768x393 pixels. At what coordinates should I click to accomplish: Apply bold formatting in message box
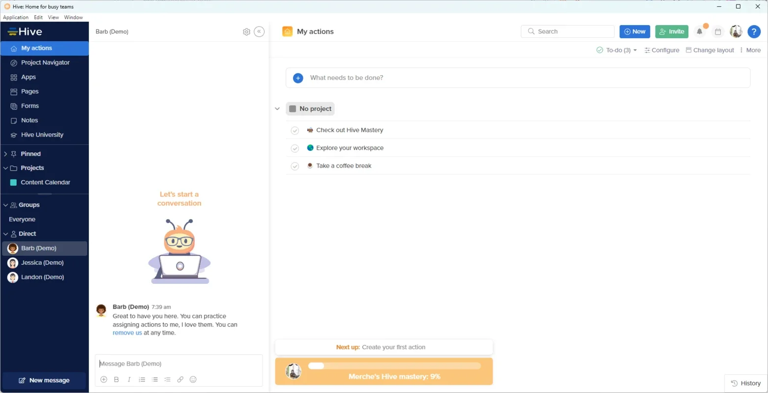(117, 379)
